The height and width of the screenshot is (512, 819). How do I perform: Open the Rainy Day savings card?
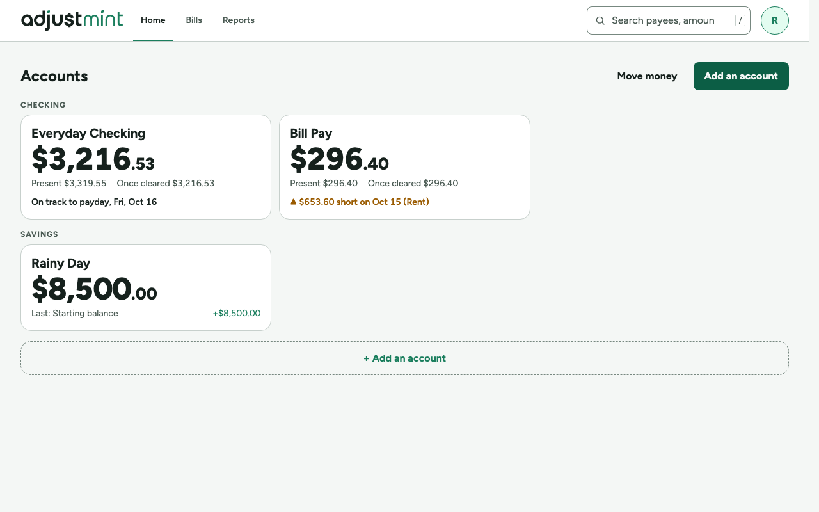[146, 288]
